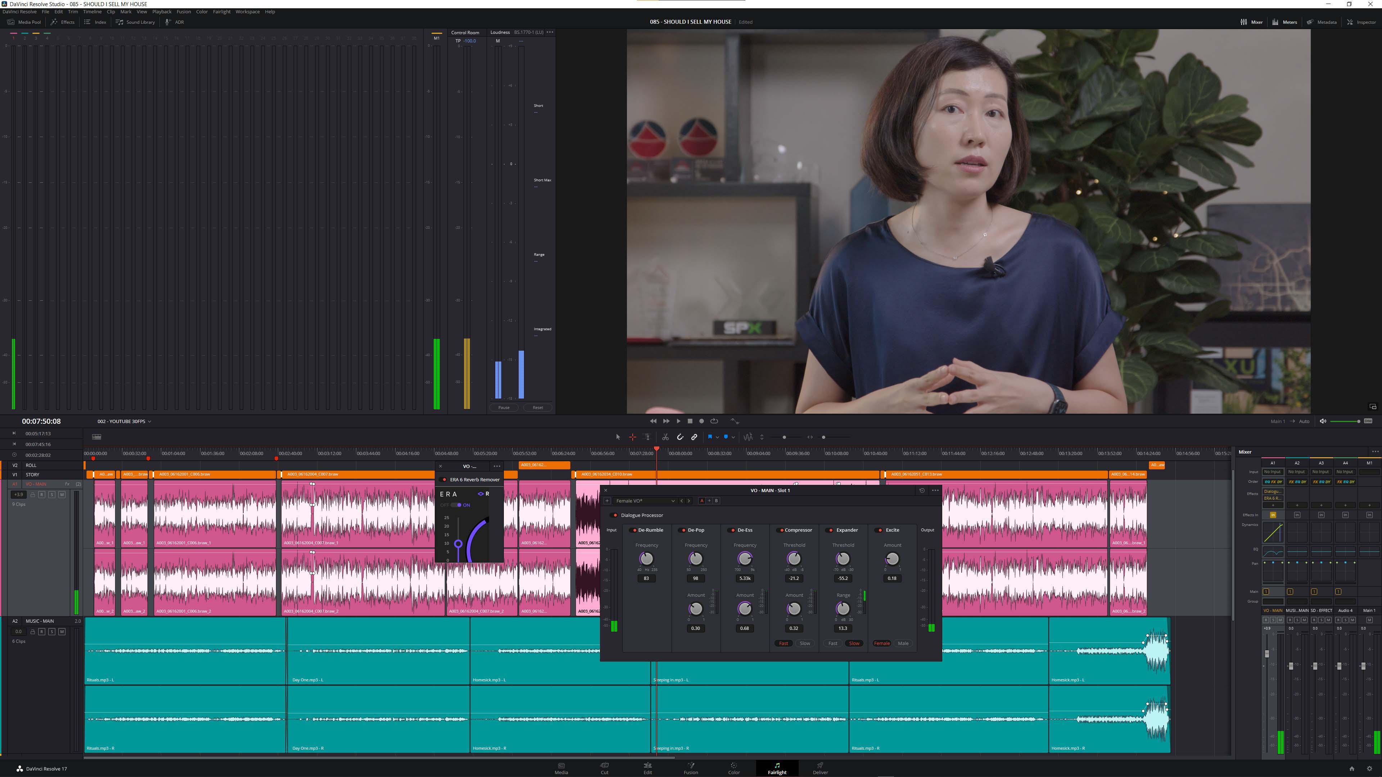Open Loudness panel options menu

[550, 32]
